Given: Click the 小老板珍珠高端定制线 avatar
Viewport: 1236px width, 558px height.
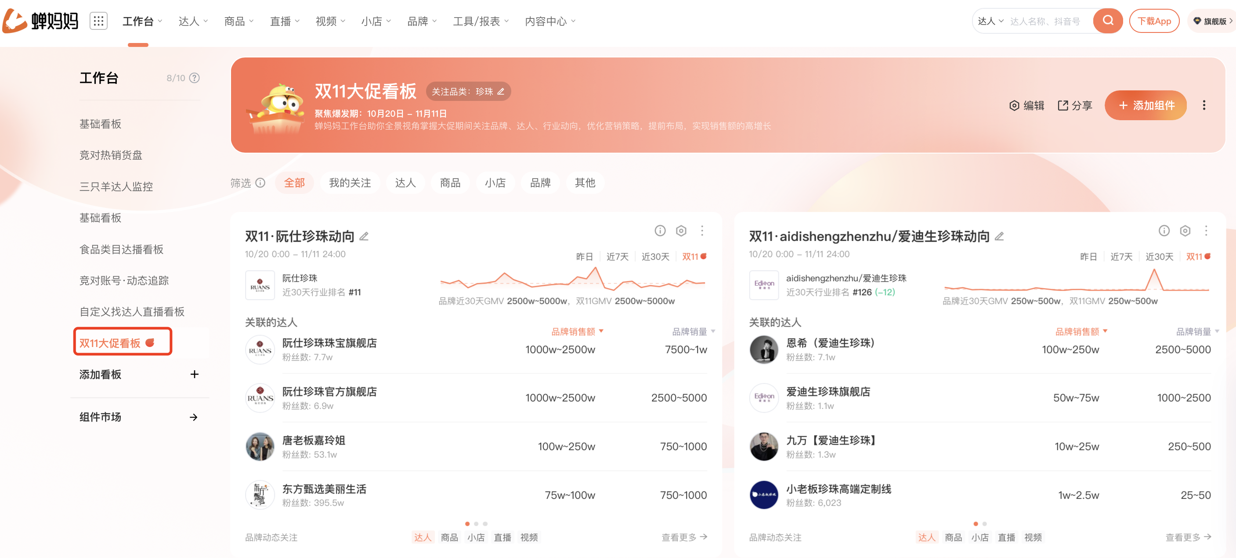Looking at the screenshot, I should [764, 495].
